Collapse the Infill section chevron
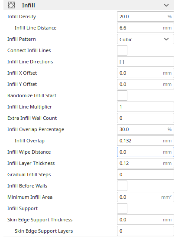The width and height of the screenshot is (175, 237). pos(166,5)
